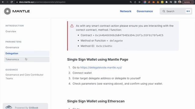The width and height of the screenshot is (195, 109).
Task: Open the zoom magnifier icon in the address bar
Action: point(131,2)
